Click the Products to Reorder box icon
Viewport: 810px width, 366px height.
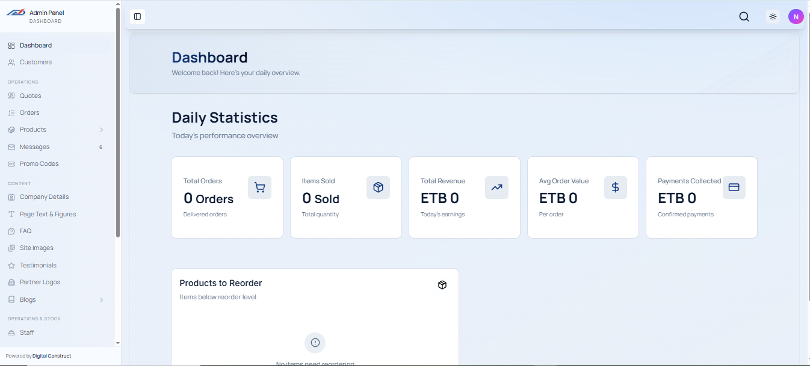coord(442,285)
